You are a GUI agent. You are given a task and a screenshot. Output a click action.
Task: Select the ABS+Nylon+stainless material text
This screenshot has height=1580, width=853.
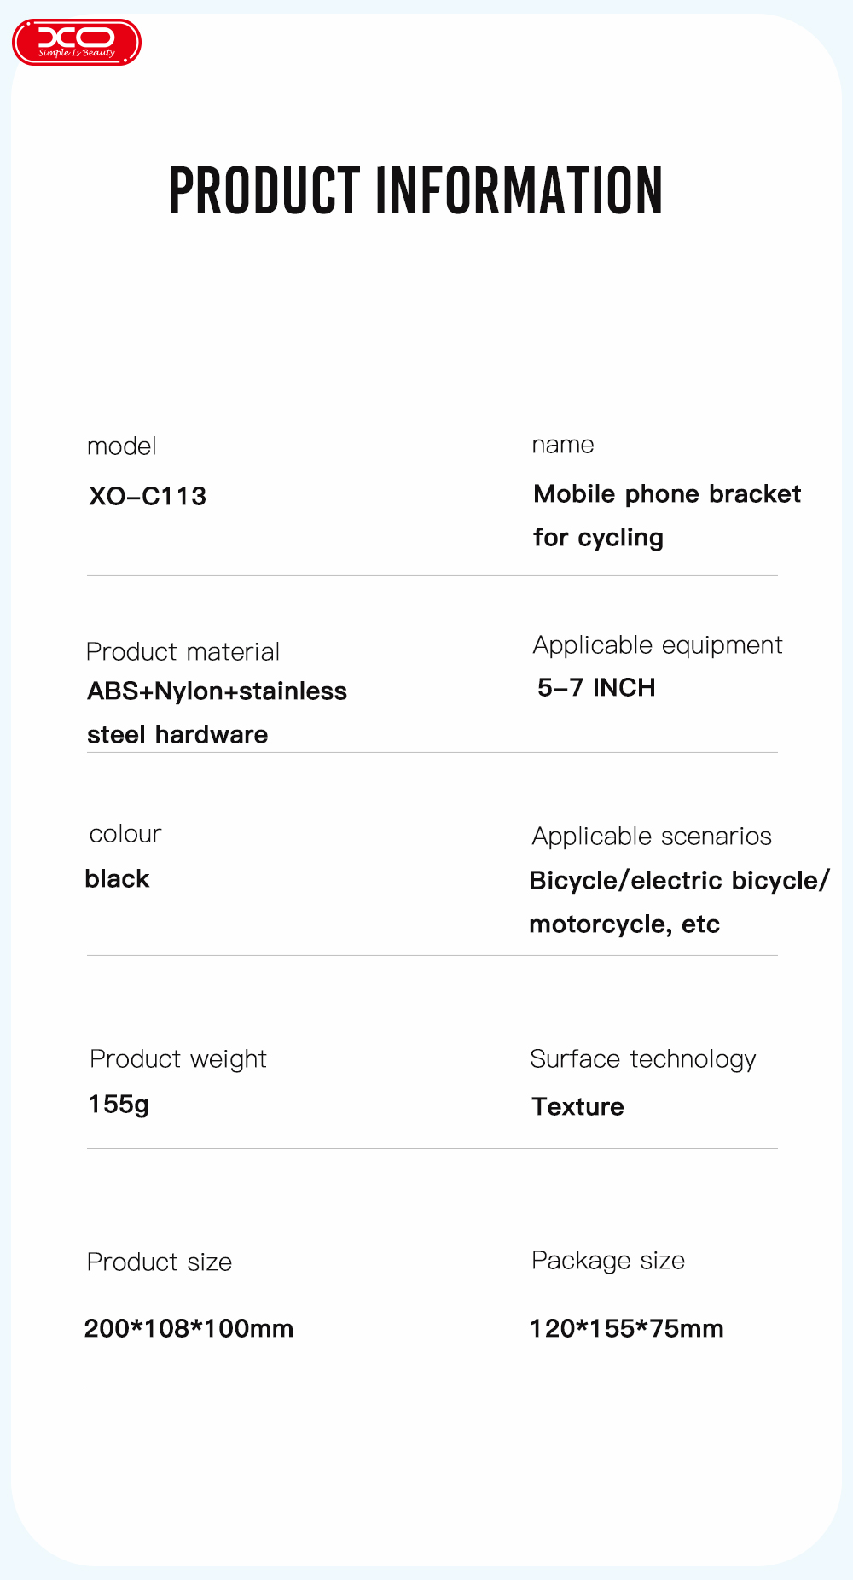tap(217, 691)
